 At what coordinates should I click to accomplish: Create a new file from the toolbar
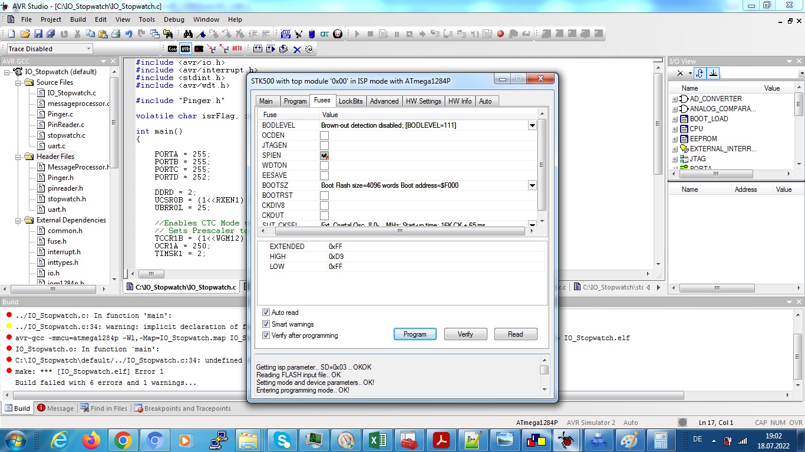click(x=11, y=34)
